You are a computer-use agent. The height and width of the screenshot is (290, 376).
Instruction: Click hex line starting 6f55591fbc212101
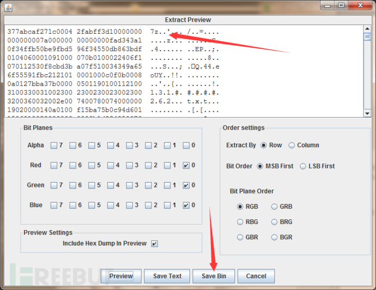(113, 75)
